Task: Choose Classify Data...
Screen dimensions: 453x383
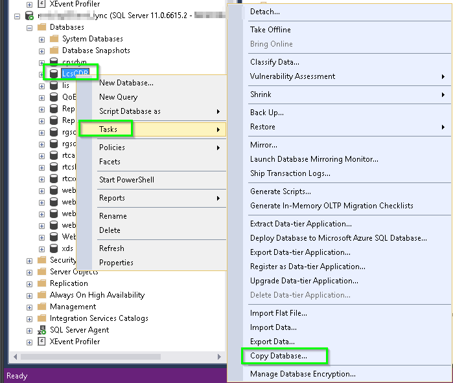Action: click(275, 62)
